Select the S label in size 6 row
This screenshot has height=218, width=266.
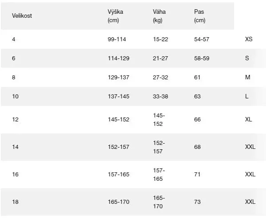tap(247, 58)
